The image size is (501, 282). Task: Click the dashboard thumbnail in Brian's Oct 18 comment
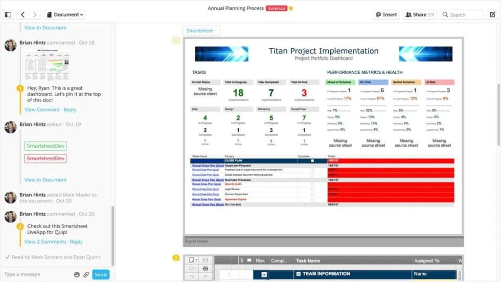47,64
